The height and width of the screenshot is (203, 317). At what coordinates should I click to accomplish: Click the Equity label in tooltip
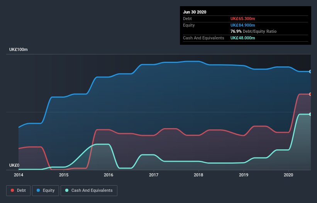(189, 25)
